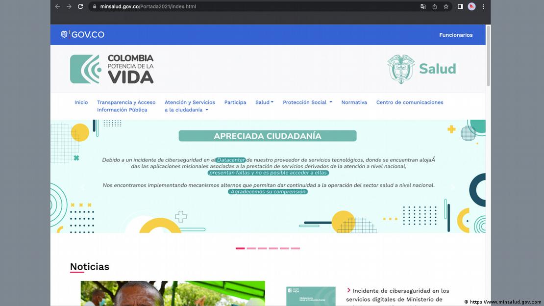The height and width of the screenshot is (306, 544).
Task: Open Centro de comunicaciones
Action: [x=410, y=102]
